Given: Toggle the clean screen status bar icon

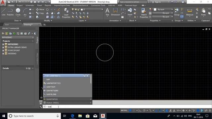Looking at the screenshot, I should [206, 110].
